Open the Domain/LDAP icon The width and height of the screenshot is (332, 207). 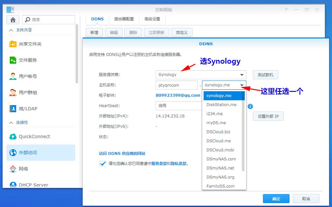[13, 109]
